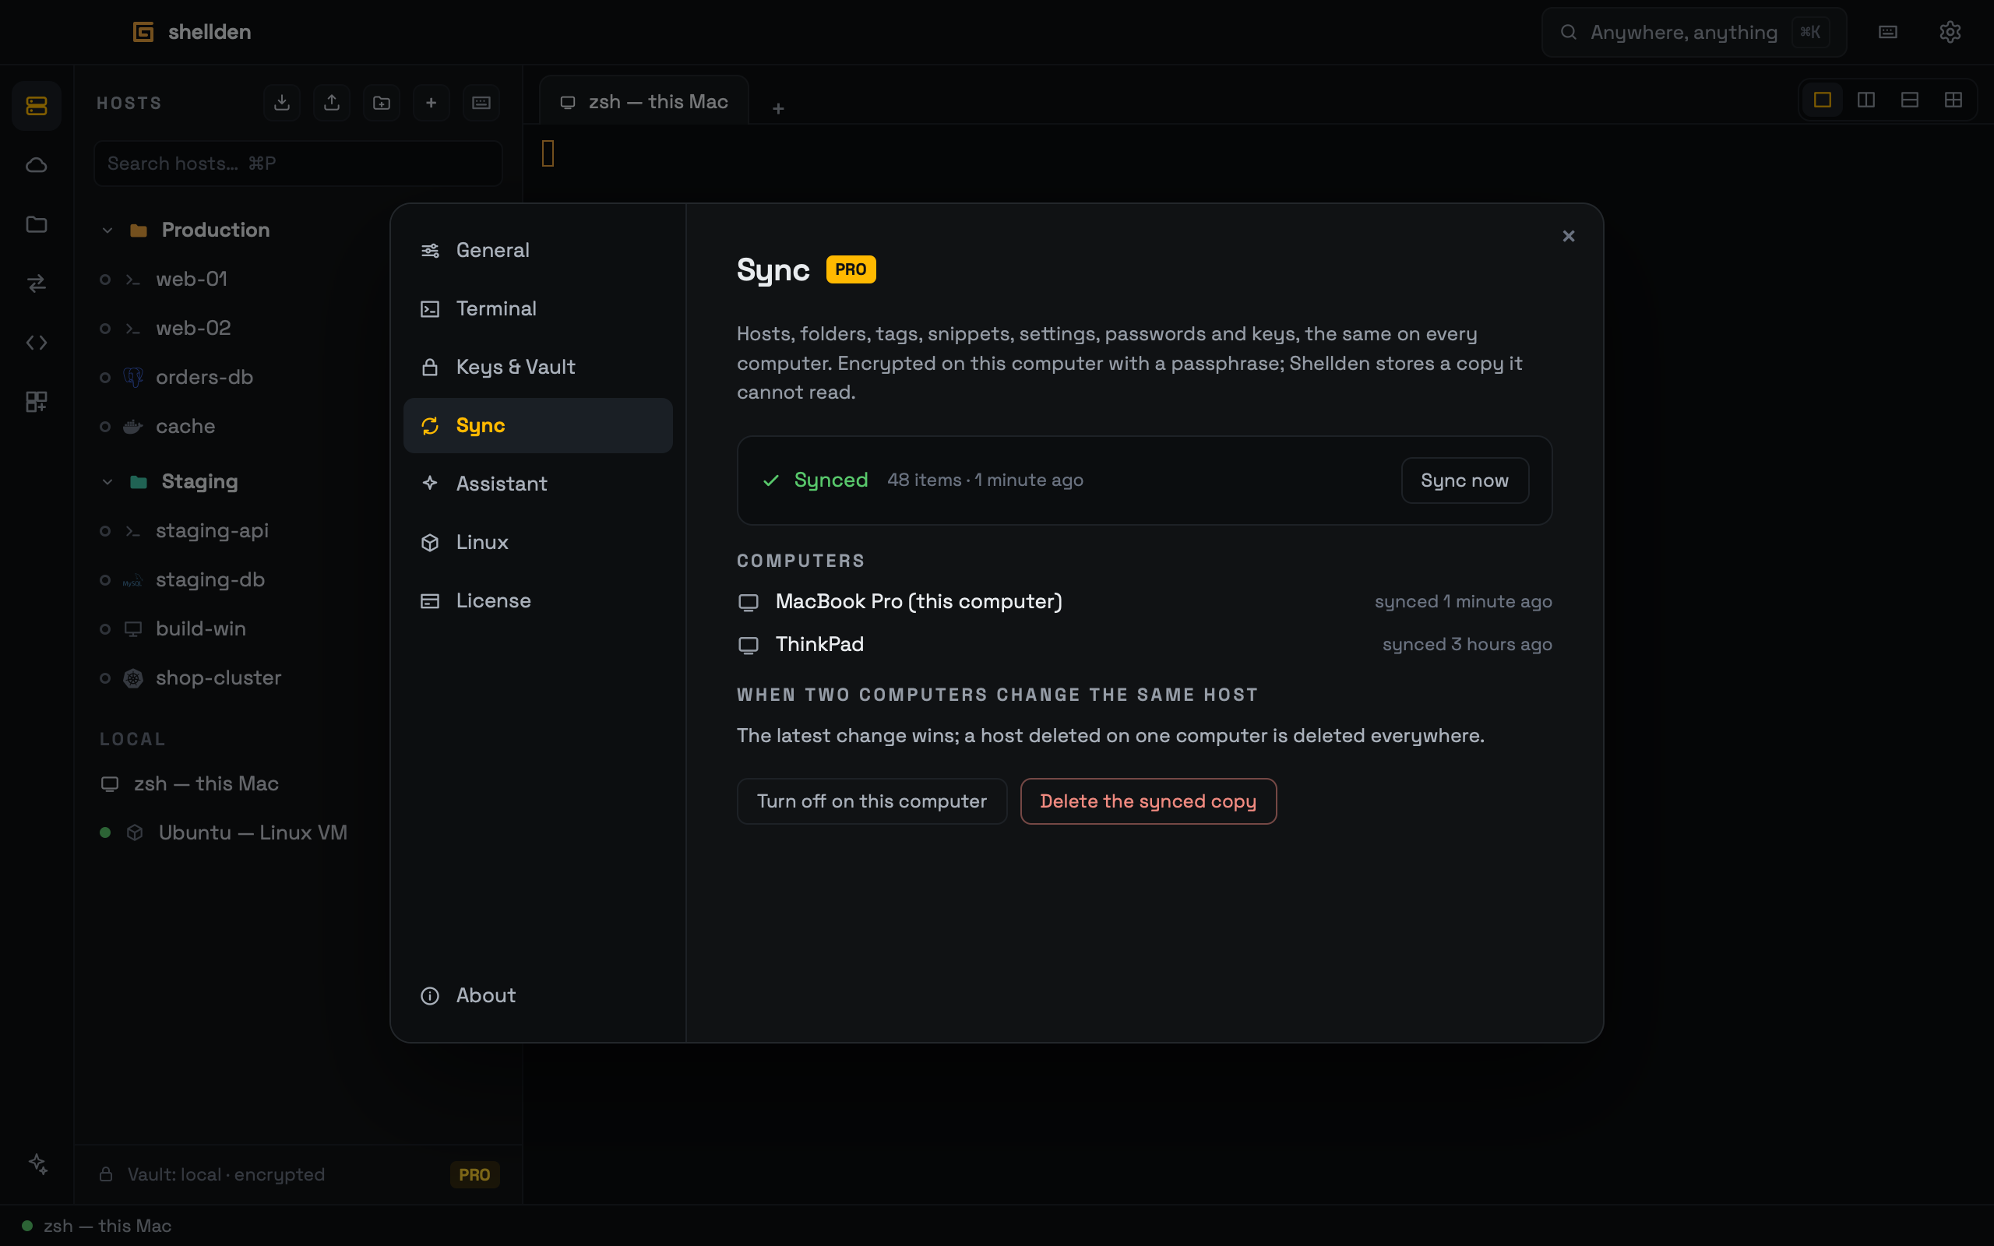Focus the Search hosts input field

pyautogui.click(x=298, y=164)
